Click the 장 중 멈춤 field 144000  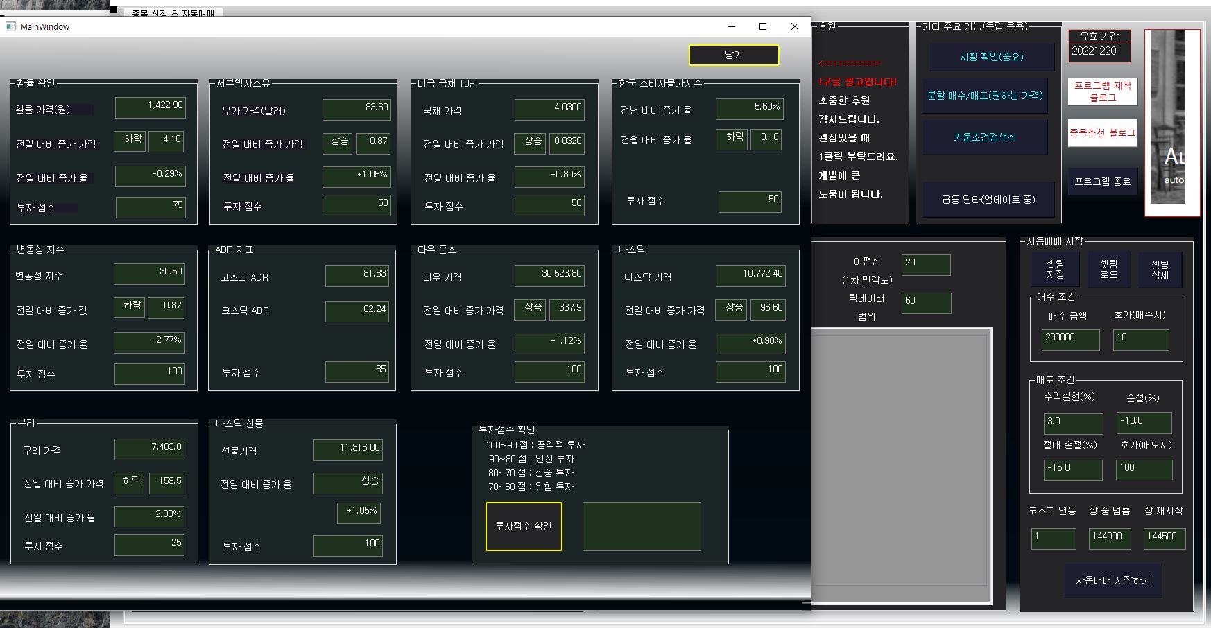tap(1110, 539)
